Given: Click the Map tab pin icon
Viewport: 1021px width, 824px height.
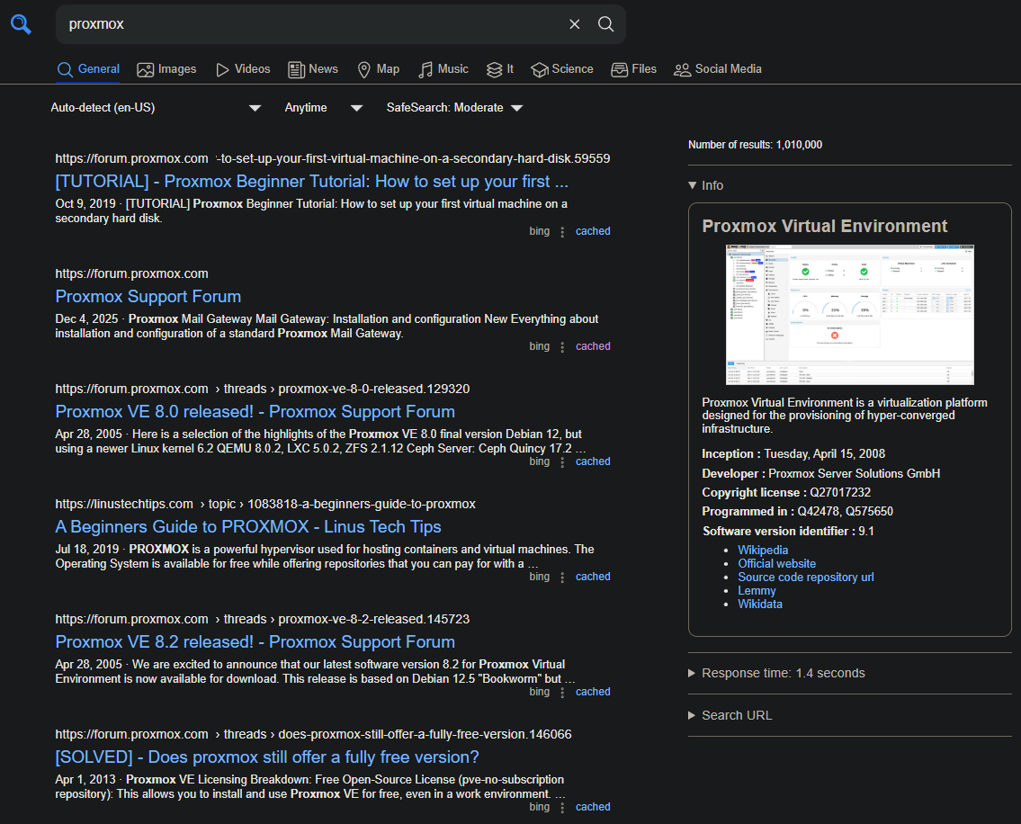Looking at the screenshot, I should coord(364,69).
